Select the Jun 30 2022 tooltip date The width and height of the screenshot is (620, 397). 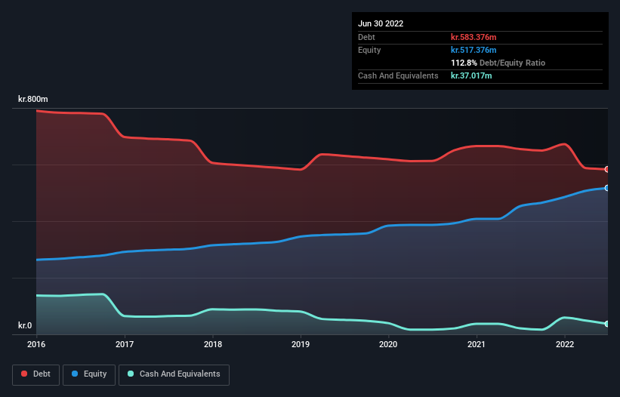381,23
